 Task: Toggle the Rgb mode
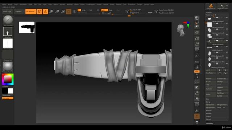[91, 10]
